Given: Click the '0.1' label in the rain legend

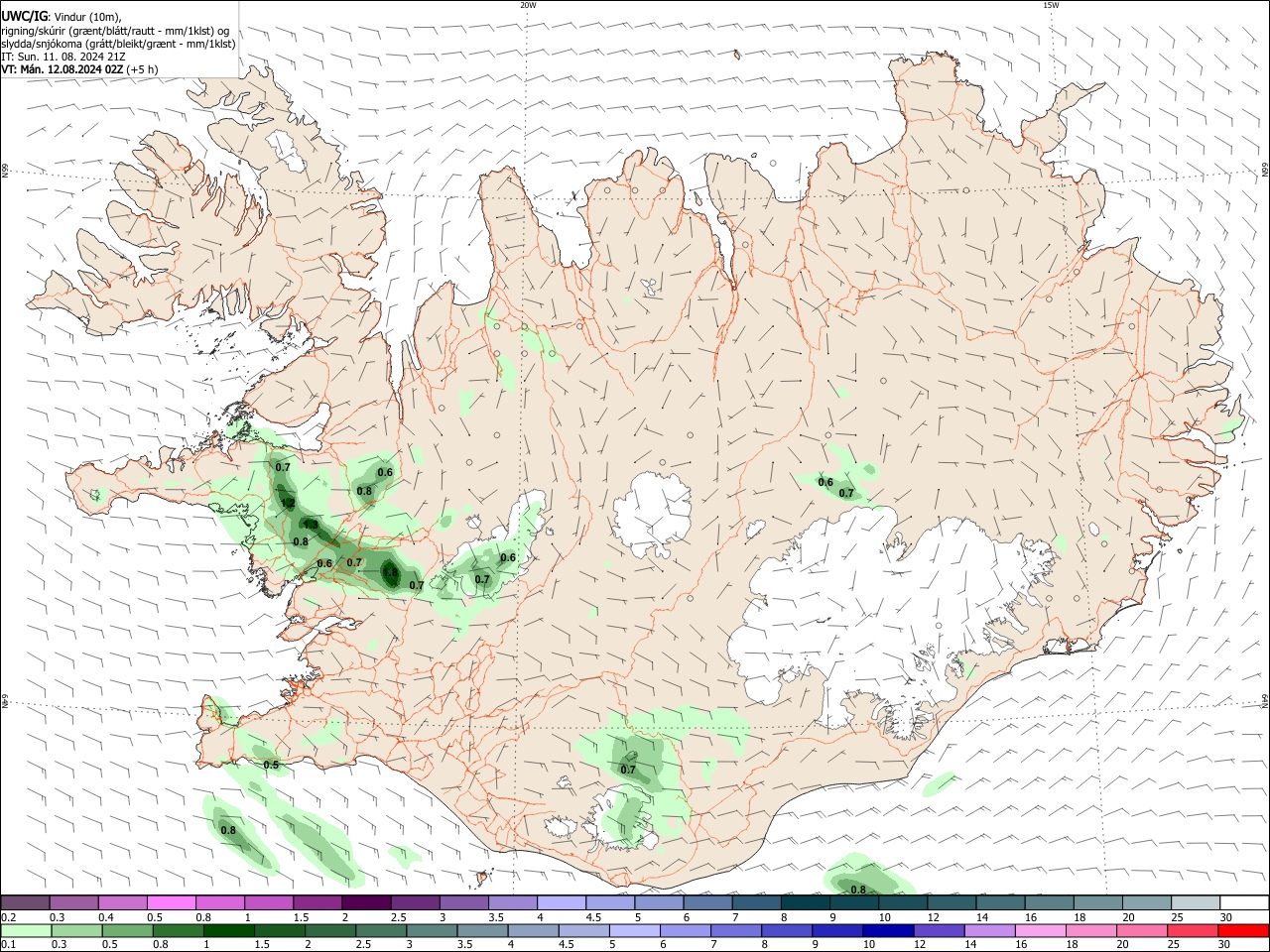Looking at the screenshot, I should [9, 945].
